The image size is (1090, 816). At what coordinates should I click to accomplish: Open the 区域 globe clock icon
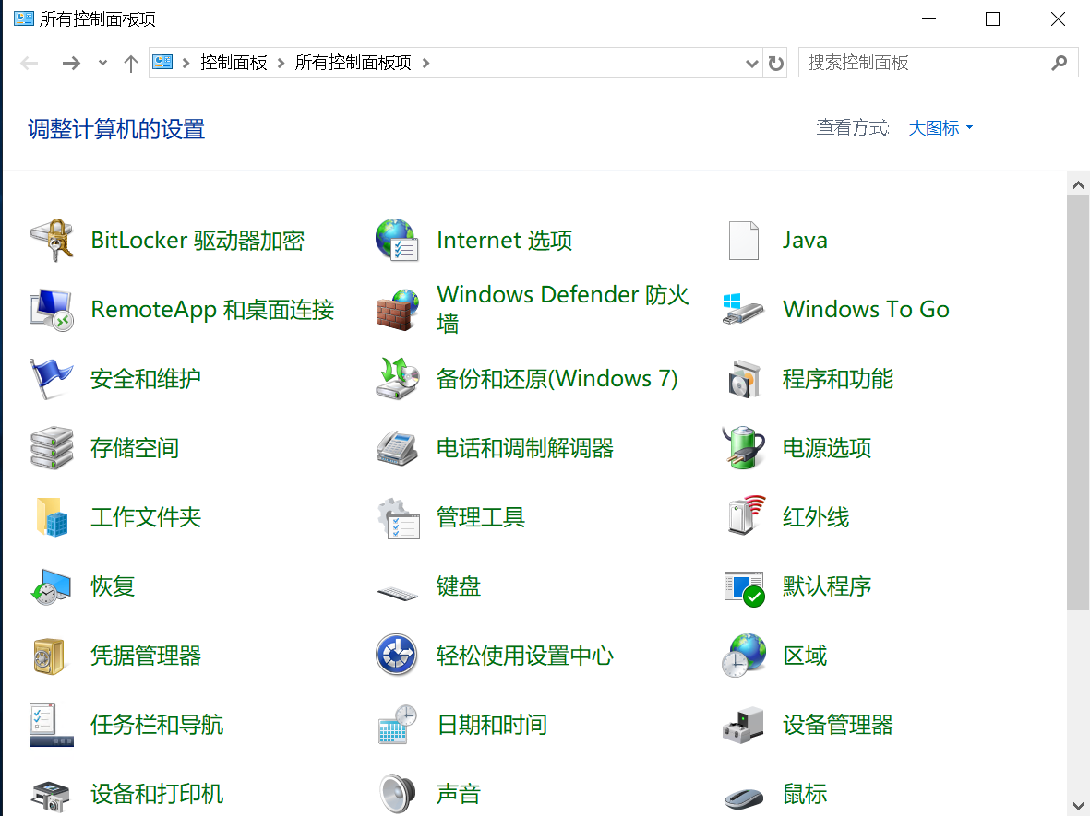click(743, 655)
